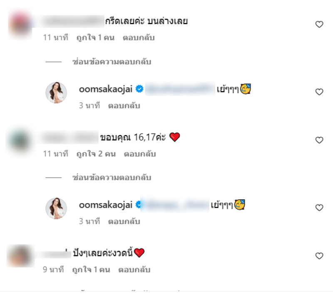Reply to oomsakaojai's first 3-minute reply
The width and height of the screenshot is (333, 298).
(124, 106)
